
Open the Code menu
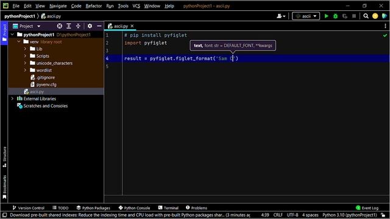click(x=76, y=6)
